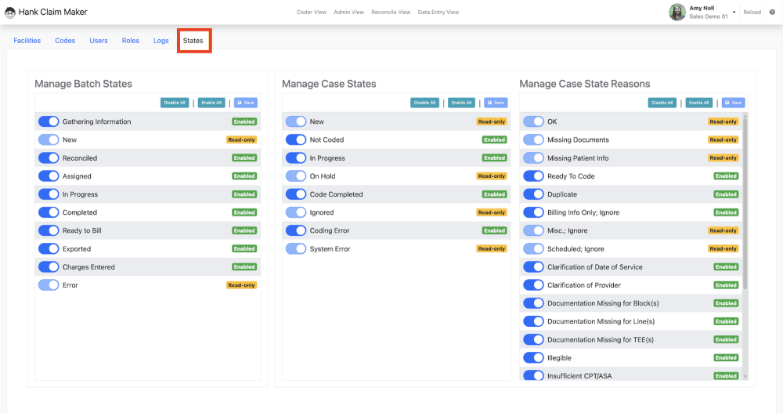This screenshot has width=783, height=413.
Task: Click the Hank Claim Maker logo icon
Action: click(10, 12)
